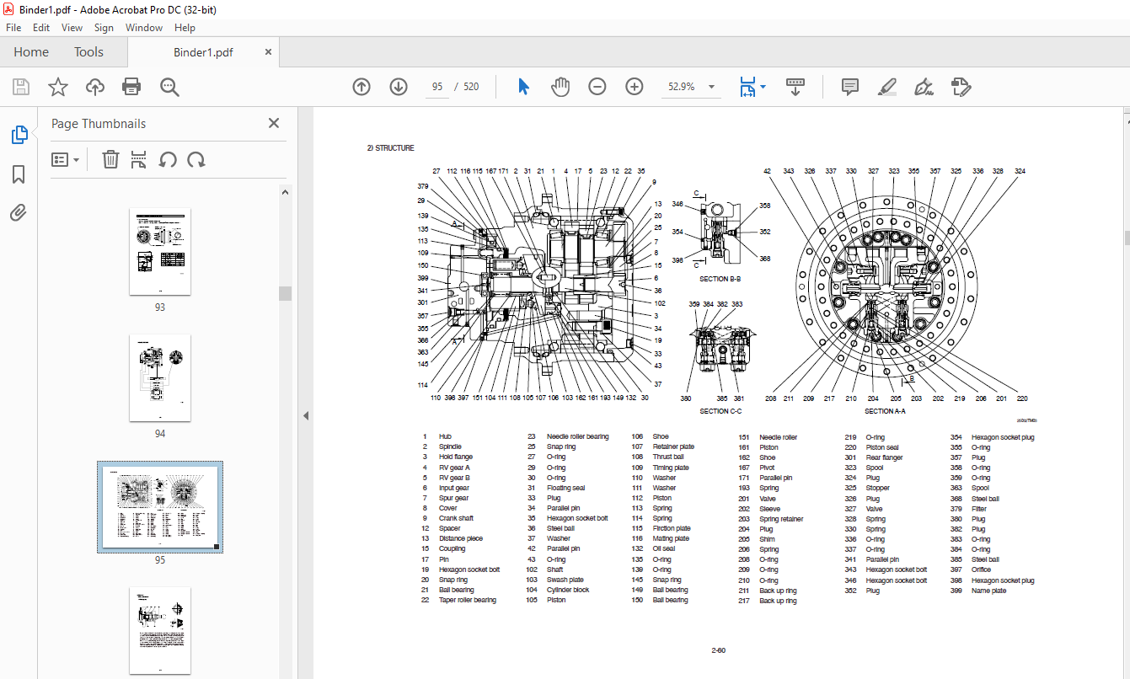The height and width of the screenshot is (679, 1130).
Task: Click the "2) STRUCTURE" heading
Action: (x=390, y=148)
